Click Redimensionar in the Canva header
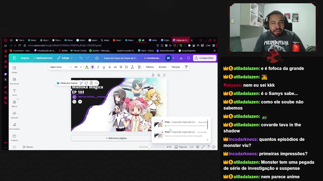Image resolution: width=323 pixels, height=181 pixels. pyautogui.click(x=43, y=58)
